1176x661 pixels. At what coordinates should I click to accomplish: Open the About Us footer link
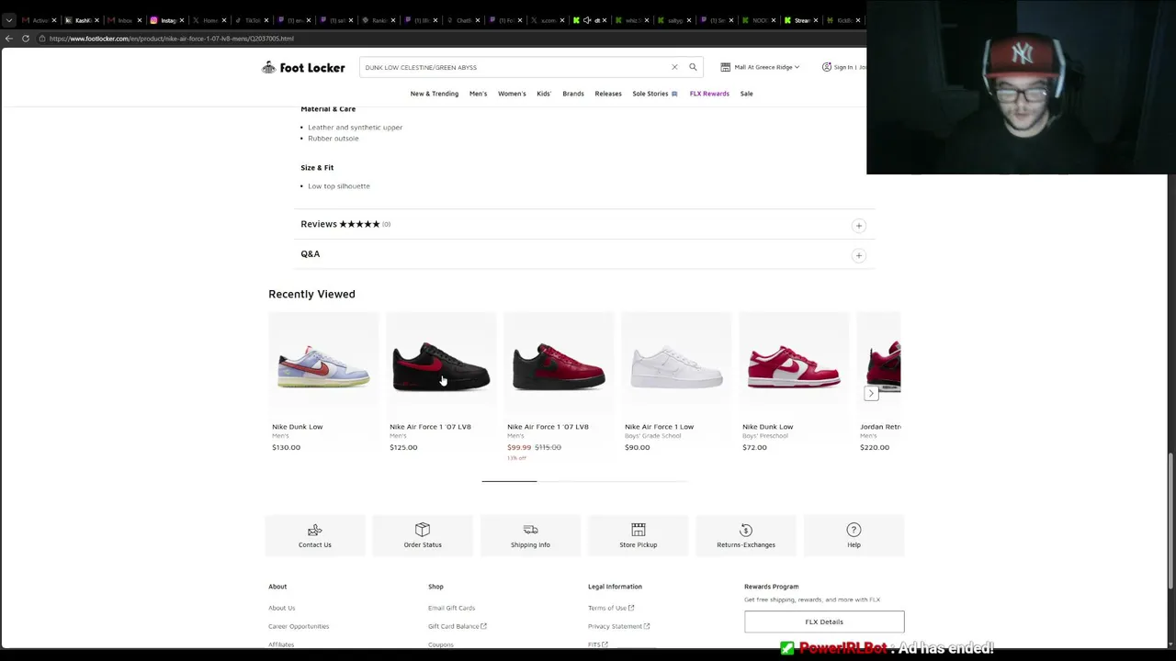282,608
